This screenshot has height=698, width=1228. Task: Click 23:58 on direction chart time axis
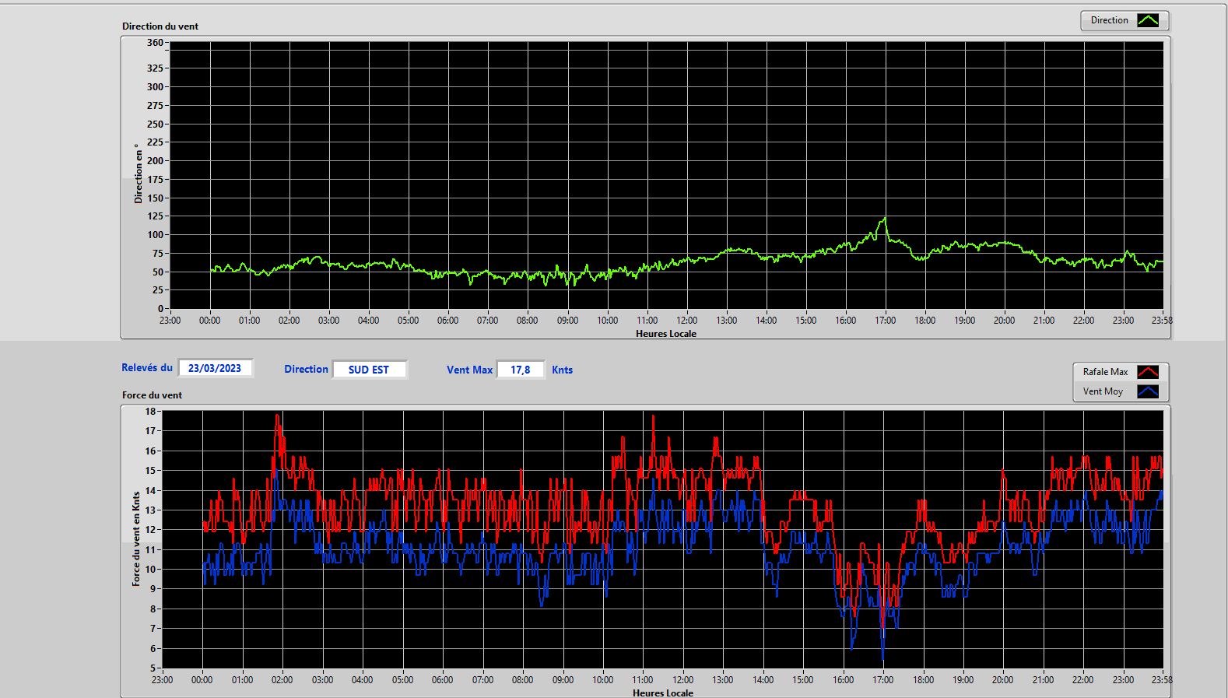pyautogui.click(x=1162, y=321)
